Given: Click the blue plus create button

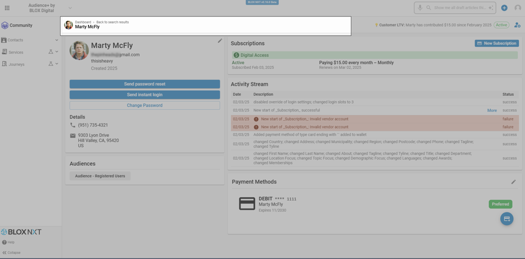Looking at the screenshot, I should [504, 8].
